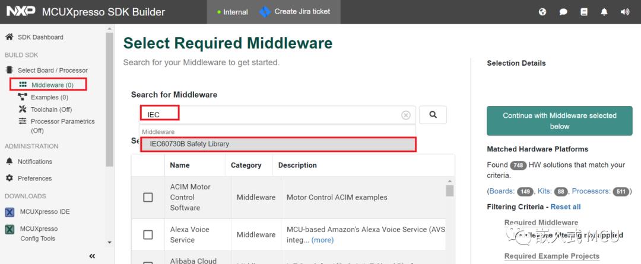Collapse the sidebar with the double chevron
641x264 pixels.
[92, 256]
